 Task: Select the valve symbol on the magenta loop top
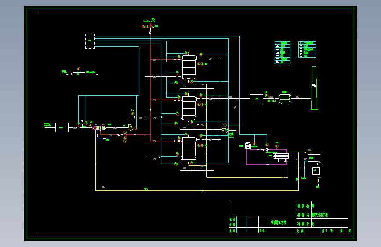(x=267, y=149)
